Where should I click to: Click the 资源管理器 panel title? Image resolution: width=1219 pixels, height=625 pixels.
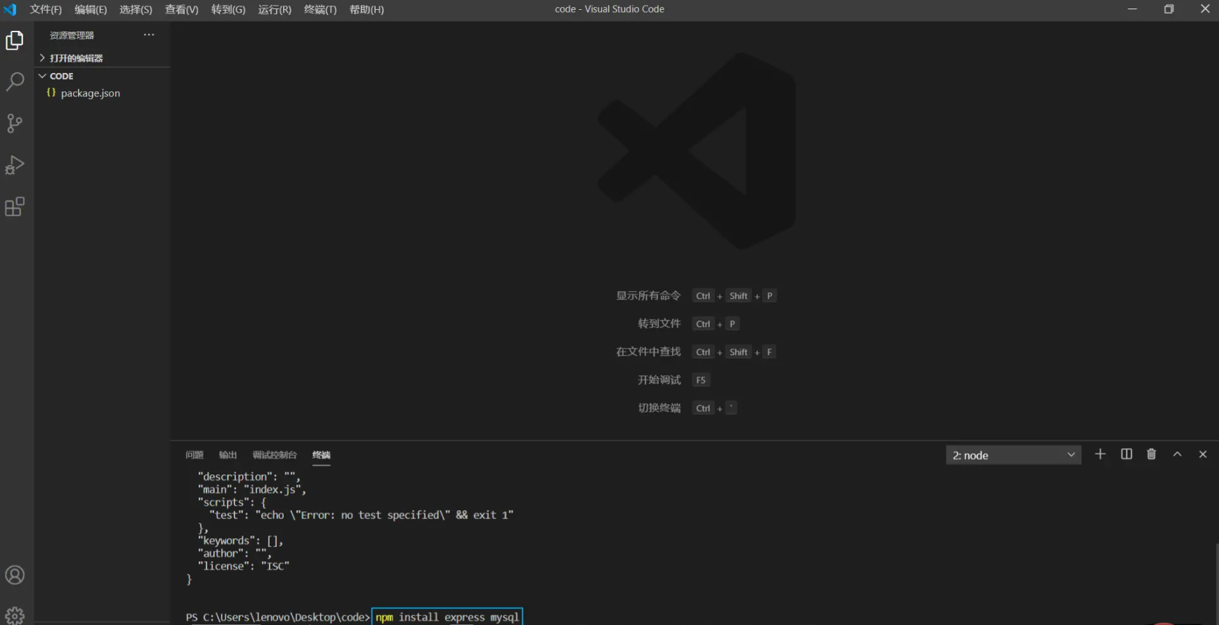coord(72,35)
